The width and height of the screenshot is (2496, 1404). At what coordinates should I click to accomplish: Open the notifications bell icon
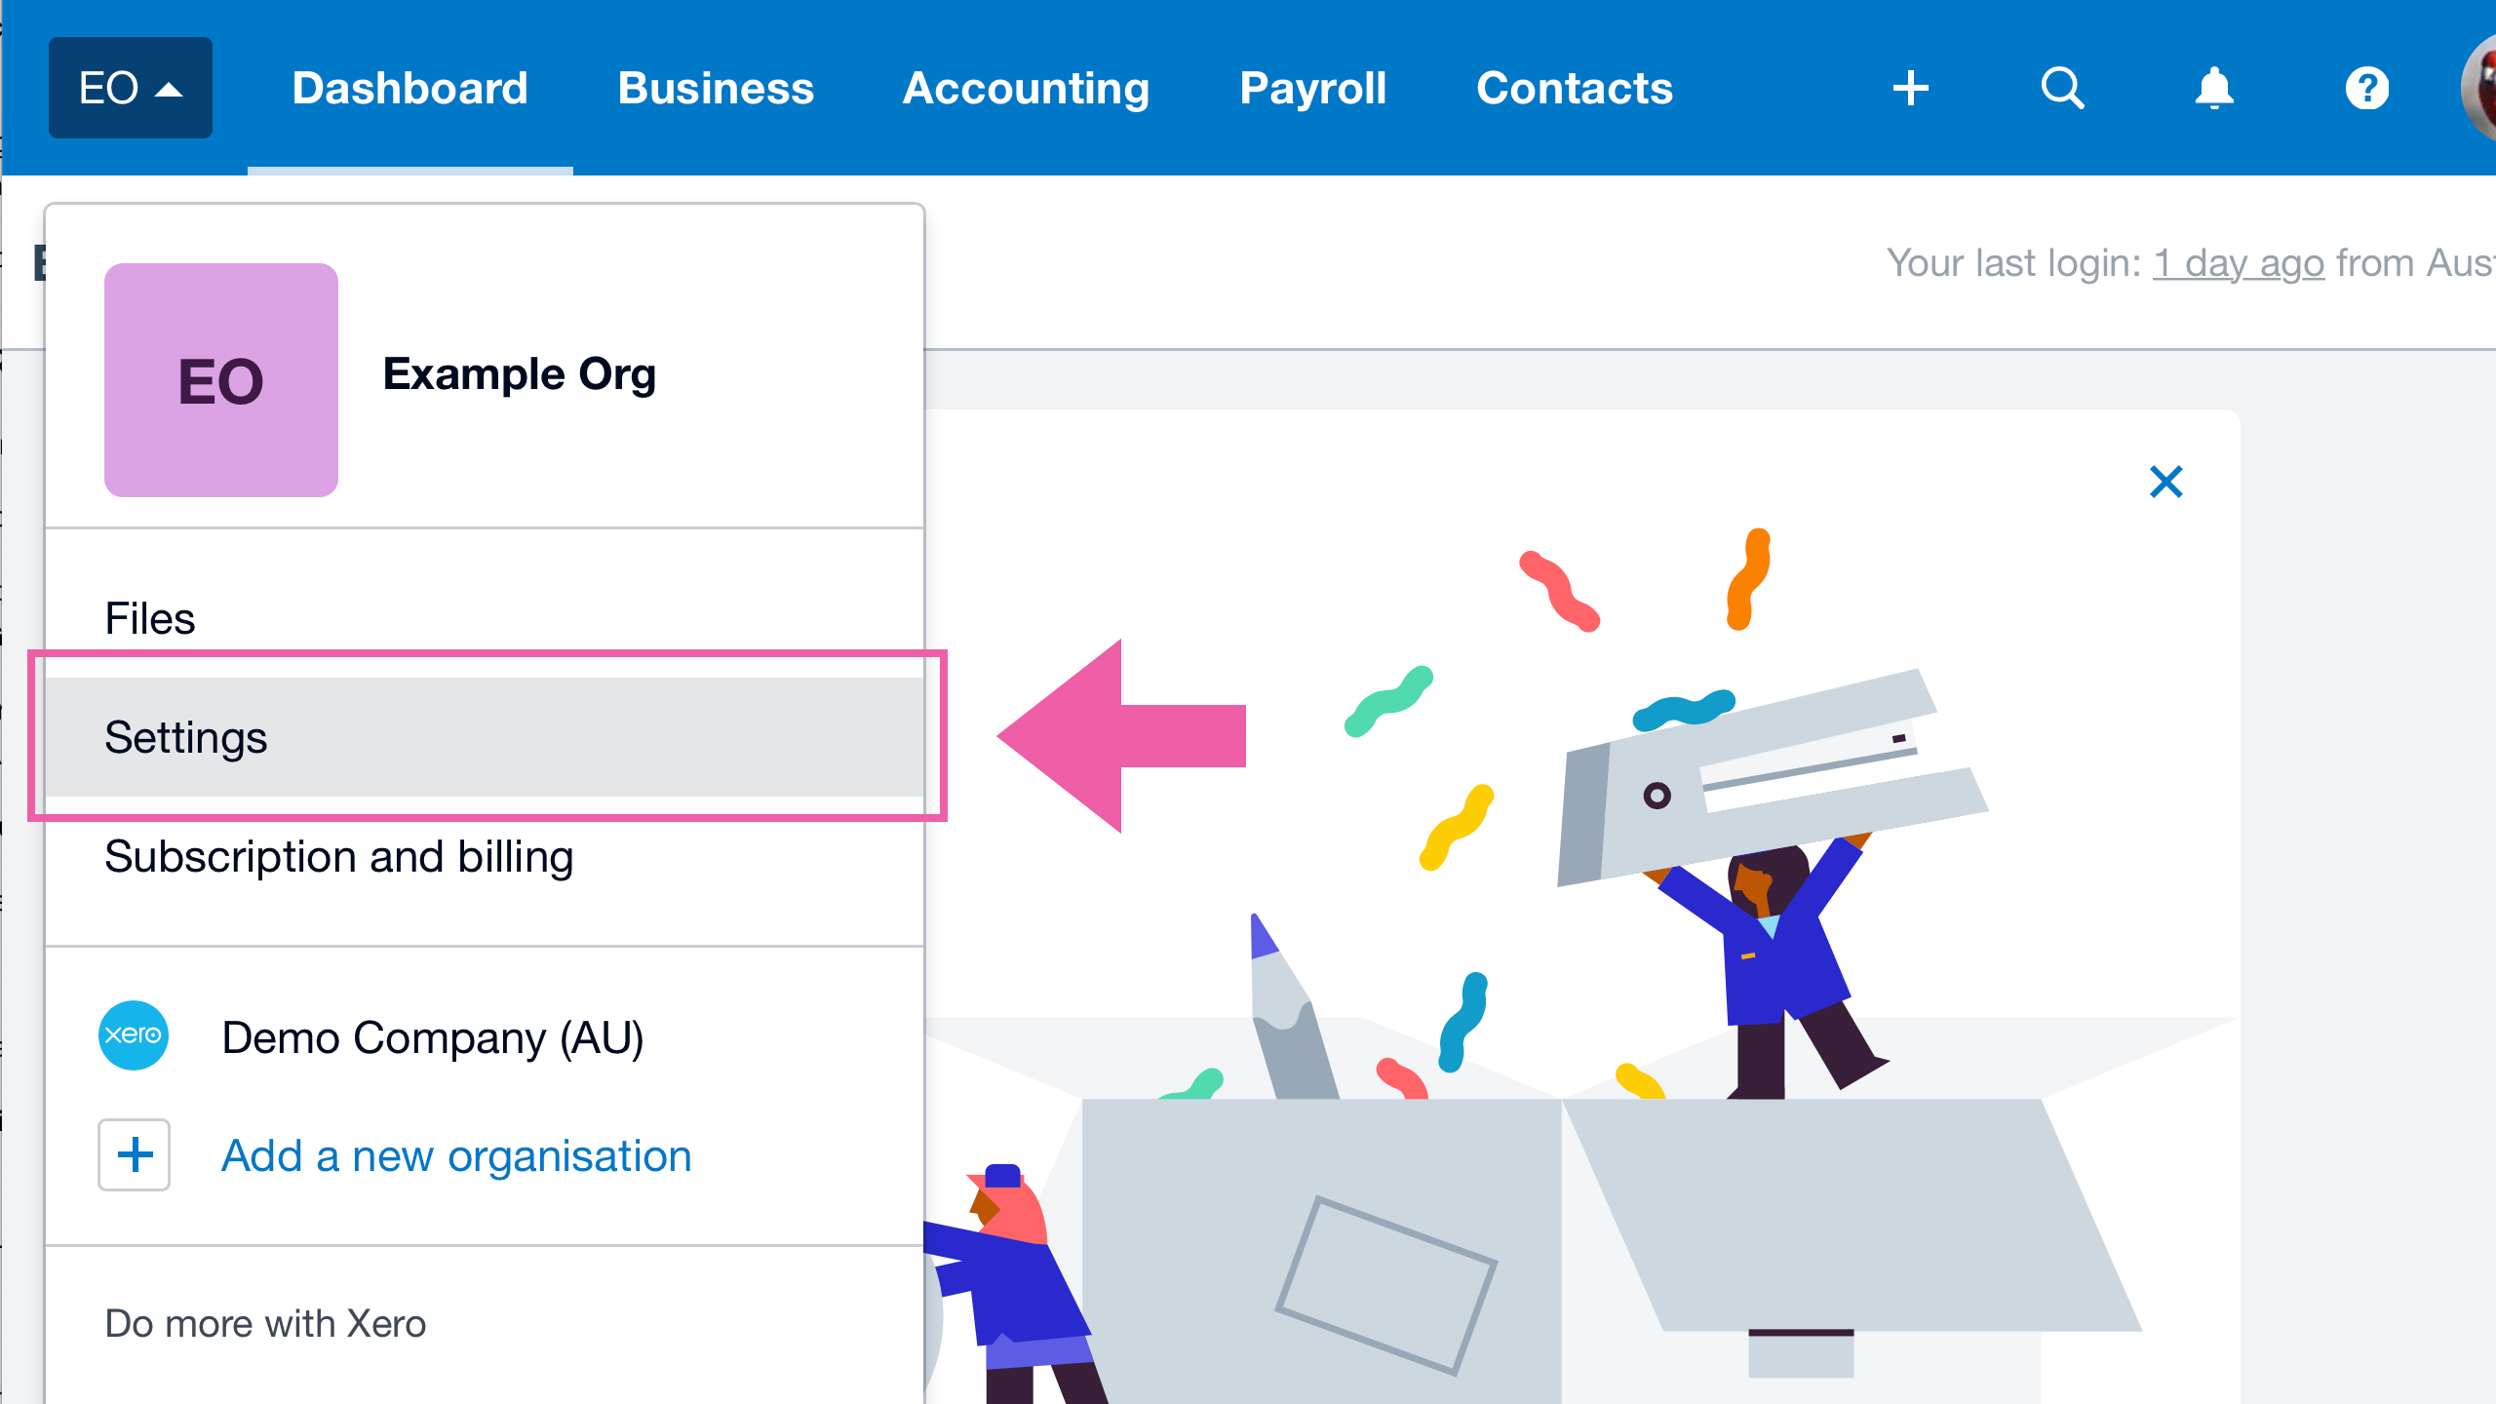pos(2214,88)
